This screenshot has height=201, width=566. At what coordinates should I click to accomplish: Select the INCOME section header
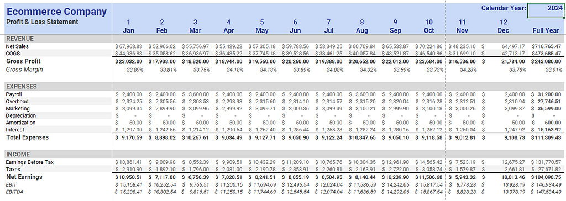(x=18, y=155)
